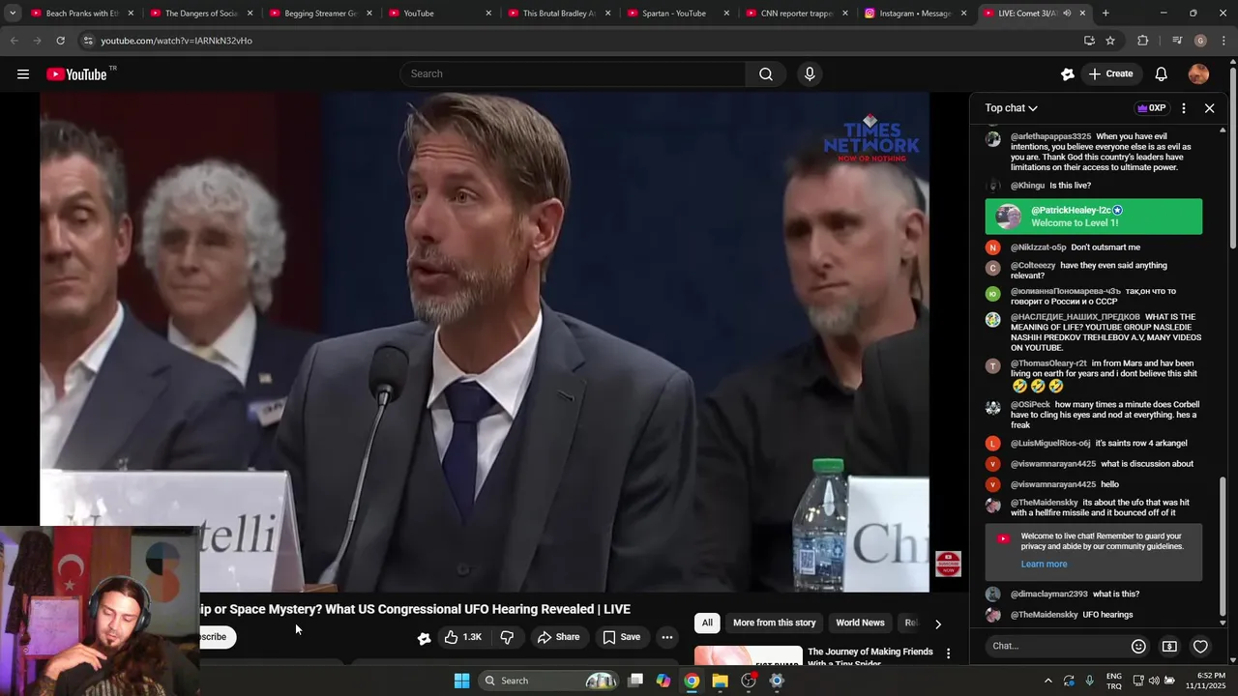The width and height of the screenshot is (1238, 696).
Task: Open File Explorer from taskbar
Action: 720,681
